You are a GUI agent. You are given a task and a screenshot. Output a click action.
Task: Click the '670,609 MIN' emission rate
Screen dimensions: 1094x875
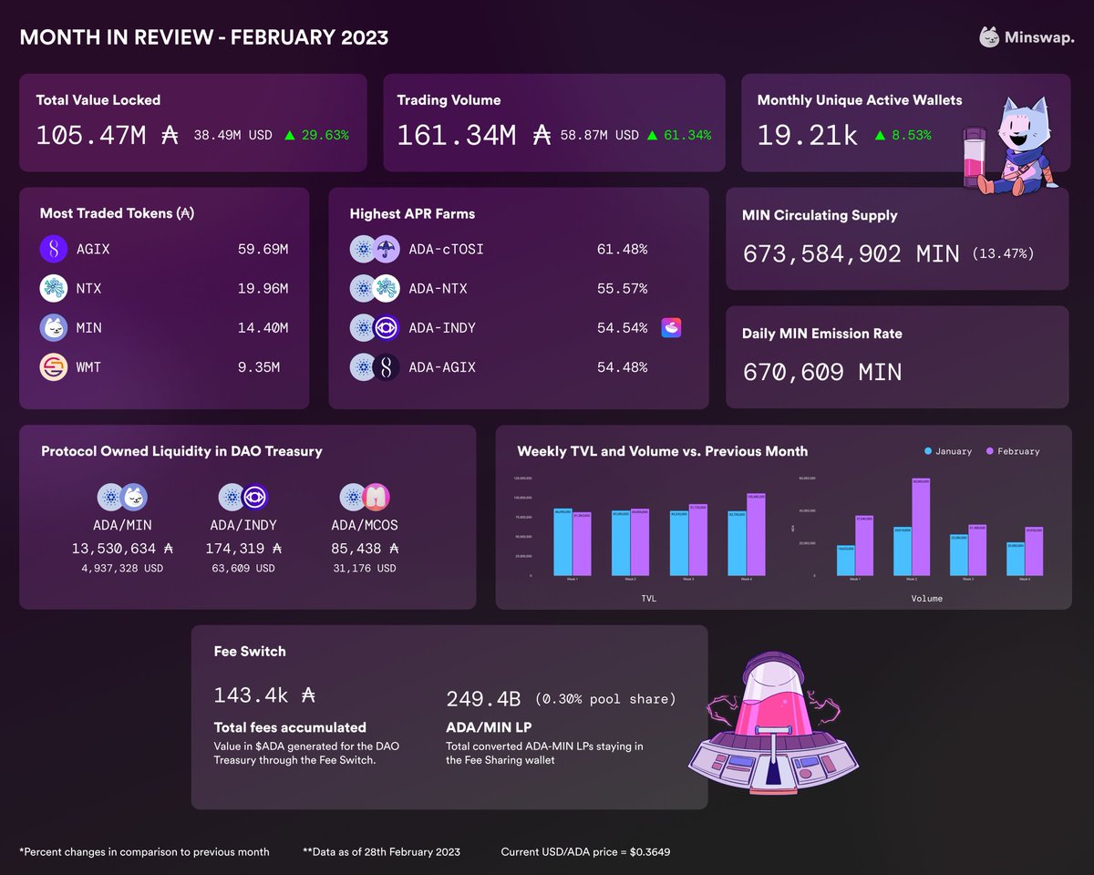(822, 372)
